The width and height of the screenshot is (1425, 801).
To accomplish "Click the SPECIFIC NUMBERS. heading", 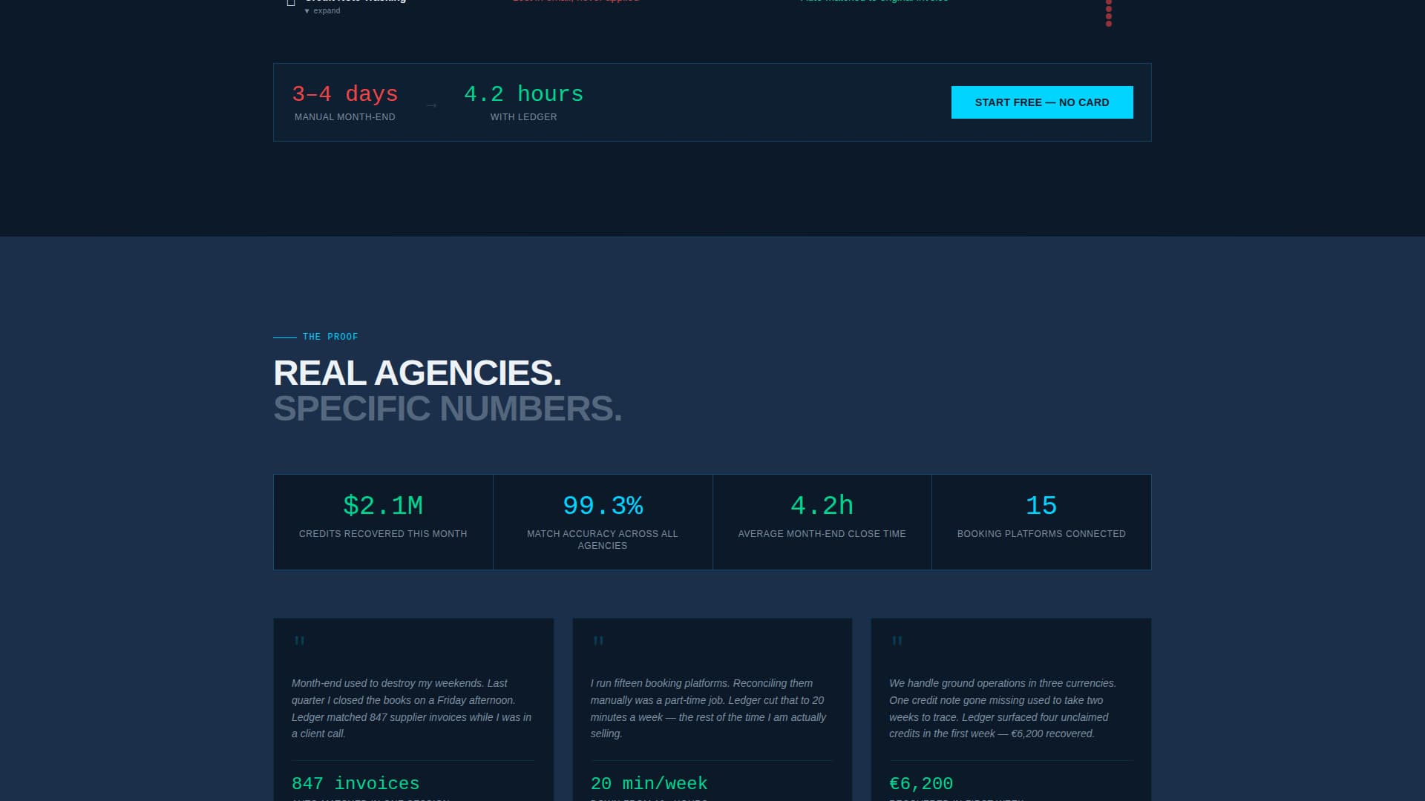I will [x=448, y=409].
